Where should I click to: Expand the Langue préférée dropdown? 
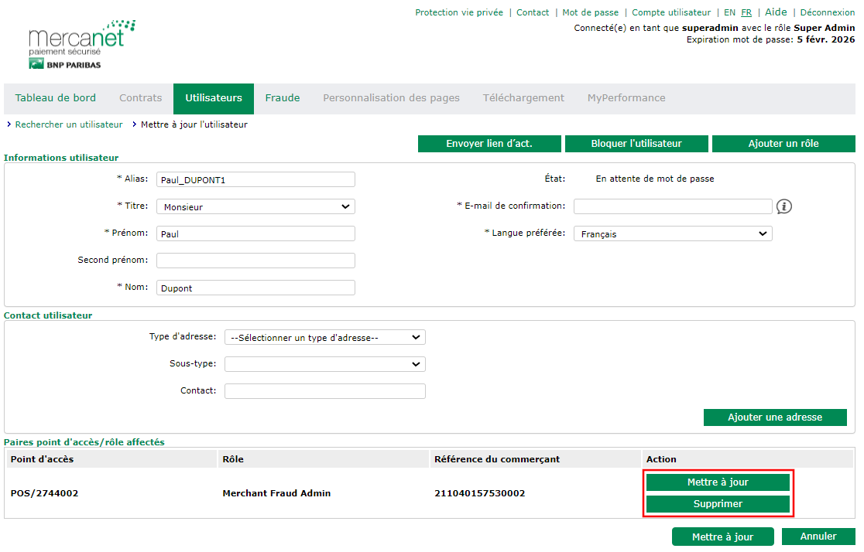point(672,233)
